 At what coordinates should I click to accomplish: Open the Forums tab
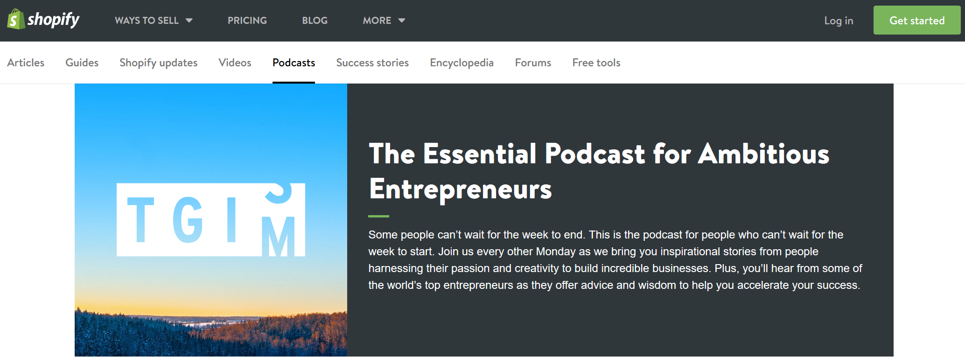tap(533, 63)
